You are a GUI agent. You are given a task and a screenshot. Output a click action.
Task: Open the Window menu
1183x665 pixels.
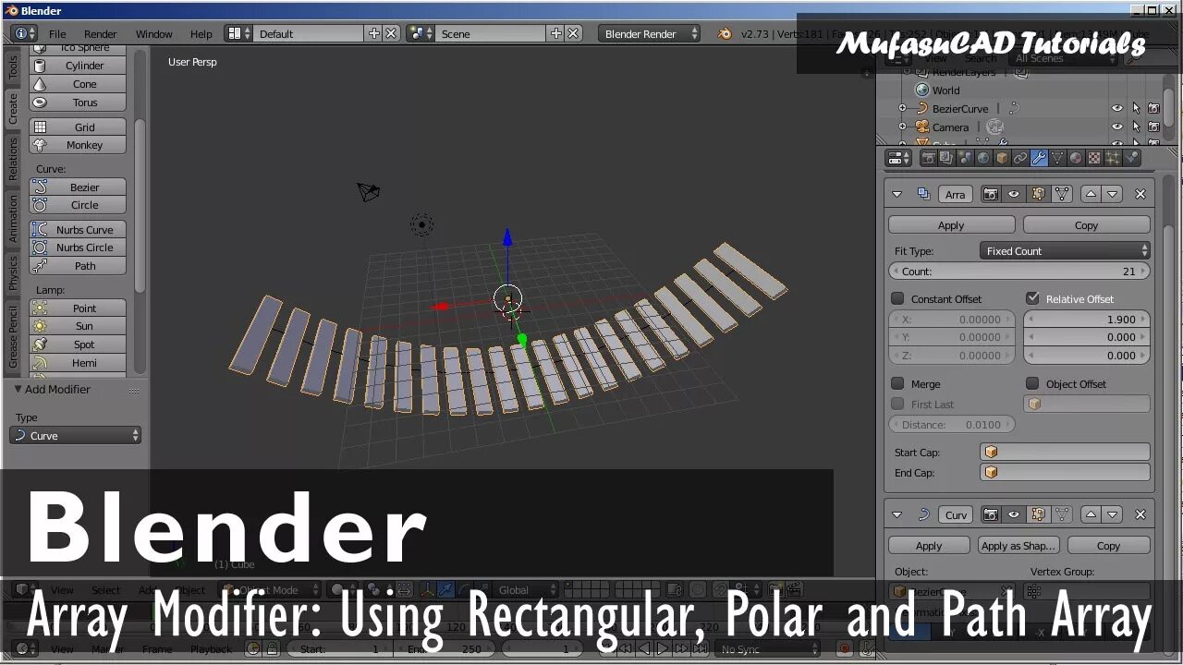154,34
